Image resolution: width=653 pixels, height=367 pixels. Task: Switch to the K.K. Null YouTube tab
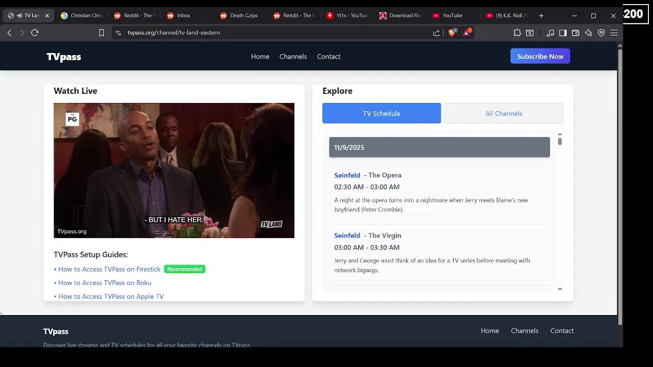tap(506, 16)
